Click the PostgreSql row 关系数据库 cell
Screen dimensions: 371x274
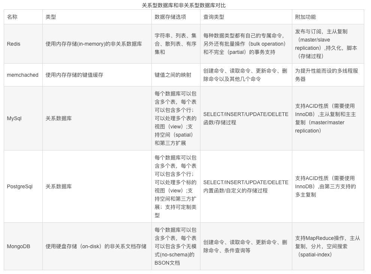pyautogui.click(x=97, y=186)
